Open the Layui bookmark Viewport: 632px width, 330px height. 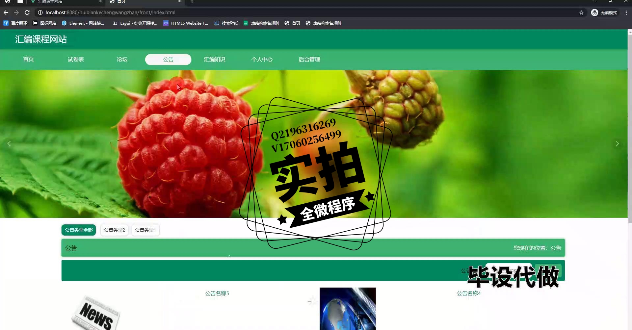135,23
